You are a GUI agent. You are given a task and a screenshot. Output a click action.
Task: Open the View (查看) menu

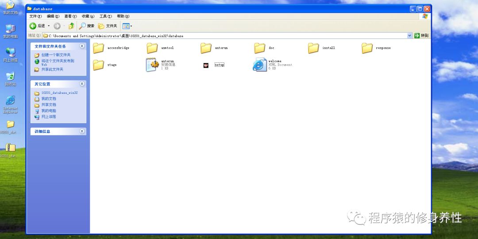coord(70,16)
